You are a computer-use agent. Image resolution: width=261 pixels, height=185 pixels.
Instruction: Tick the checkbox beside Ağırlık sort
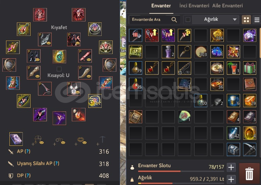point(188,20)
